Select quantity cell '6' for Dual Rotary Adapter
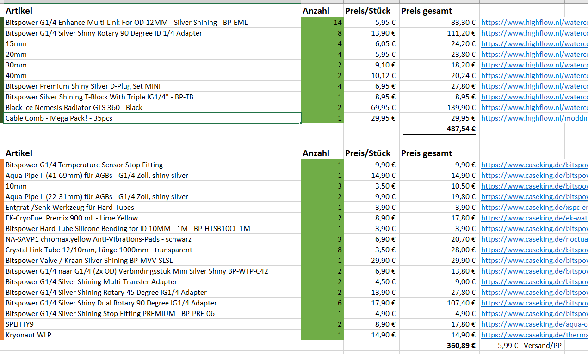This screenshot has height=354, width=588. pyautogui.click(x=322, y=303)
